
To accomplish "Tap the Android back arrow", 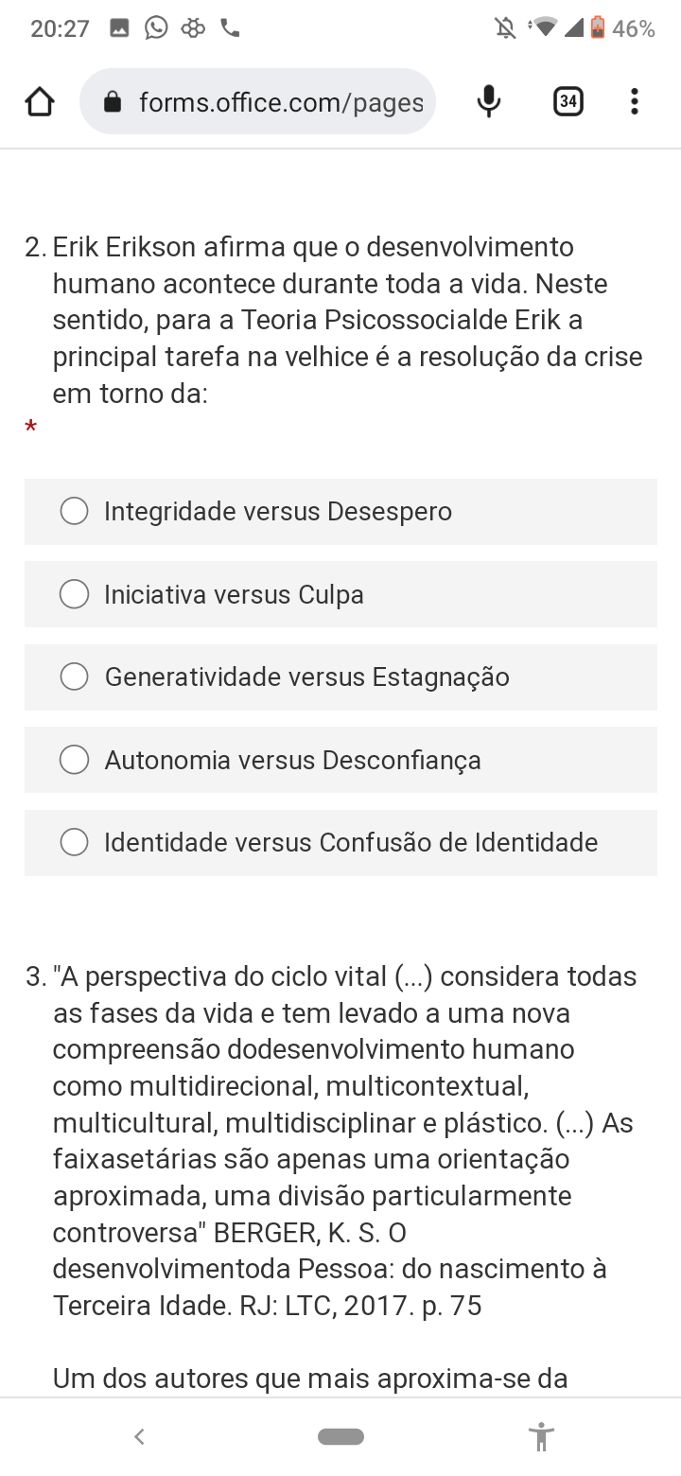I will pyautogui.click(x=139, y=1436).
